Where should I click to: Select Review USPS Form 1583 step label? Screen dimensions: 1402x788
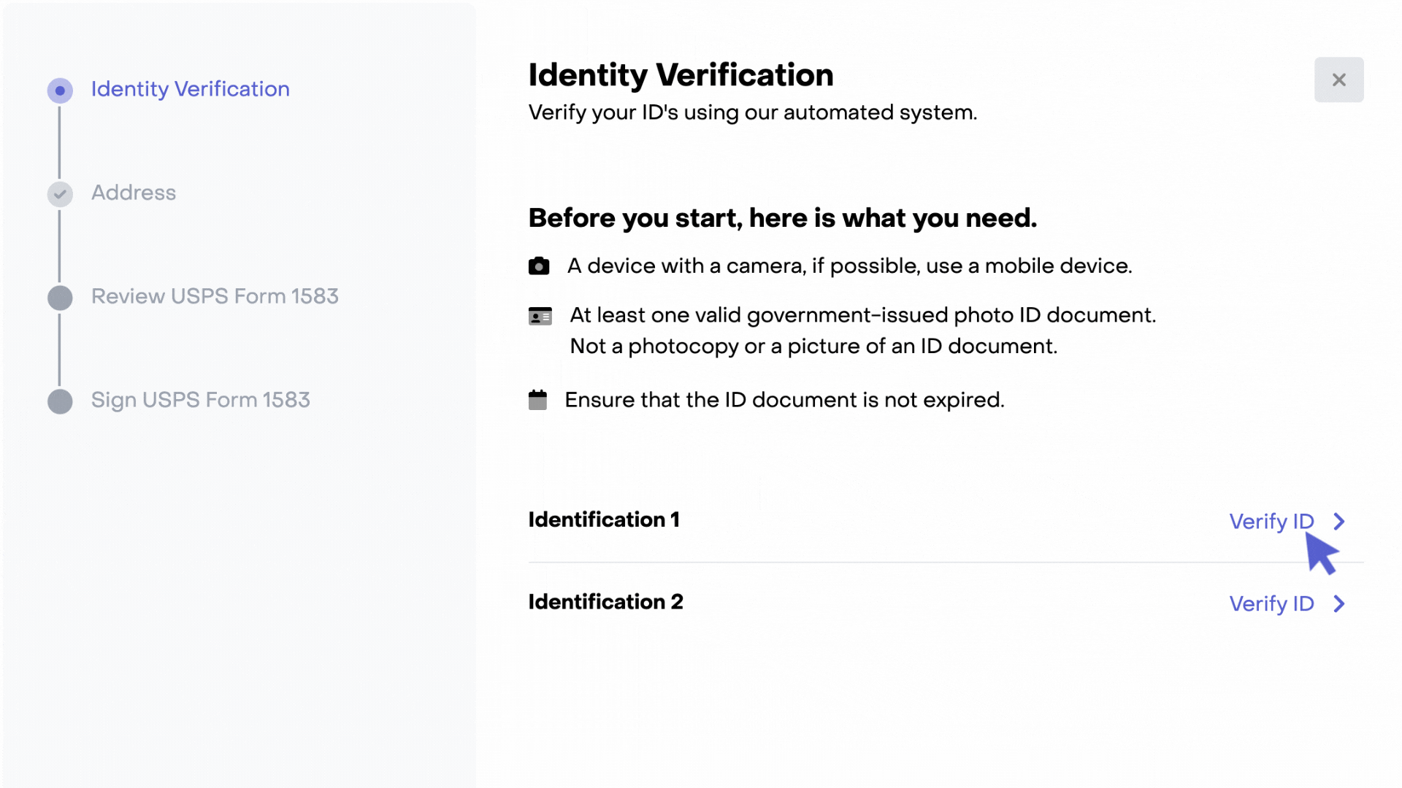215,296
